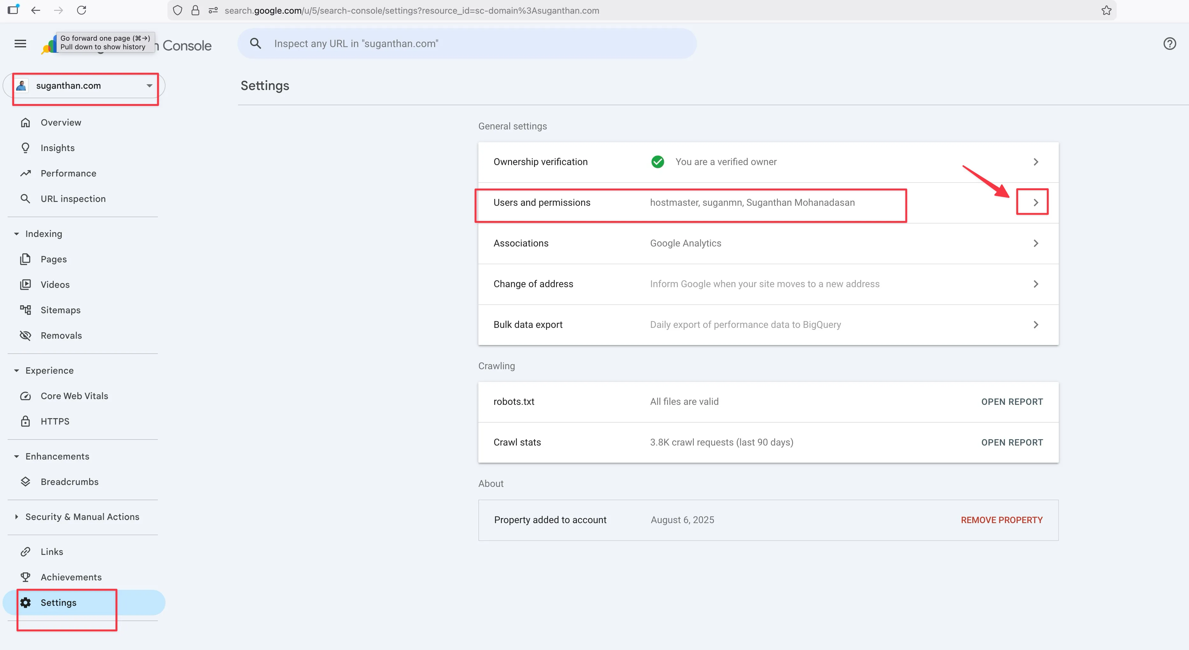Collapse the Indexing section
The image size is (1189, 650).
point(17,234)
